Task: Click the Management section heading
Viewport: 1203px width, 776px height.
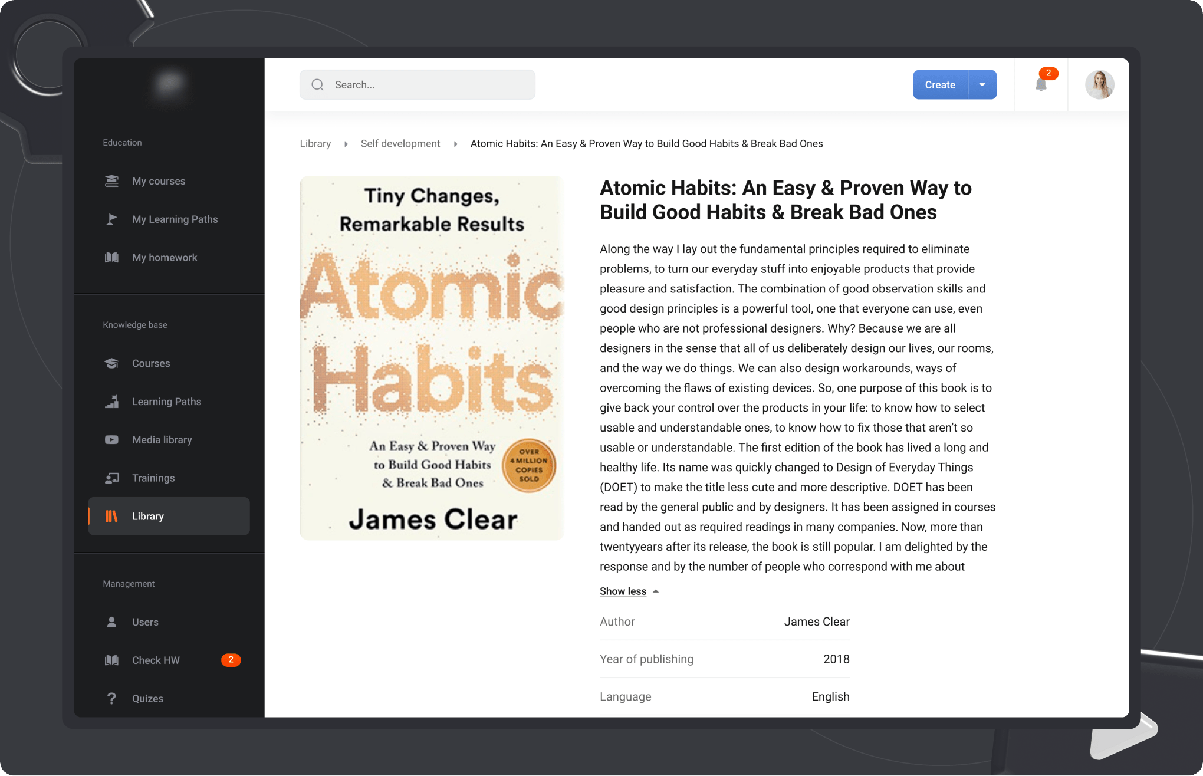Action: click(x=129, y=584)
